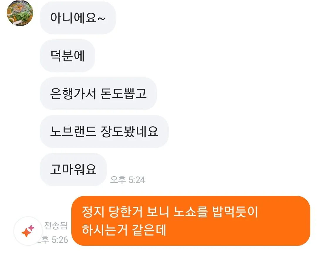
Task: Click the '은행가서 돈도뽑고' message bubble
Action: [98, 94]
